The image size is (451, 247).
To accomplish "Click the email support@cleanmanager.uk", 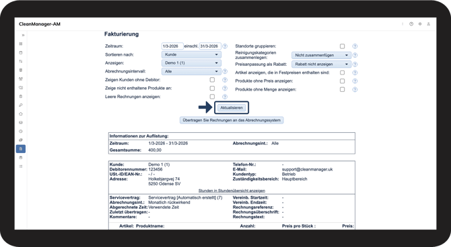I will pyautogui.click(x=307, y=169).
